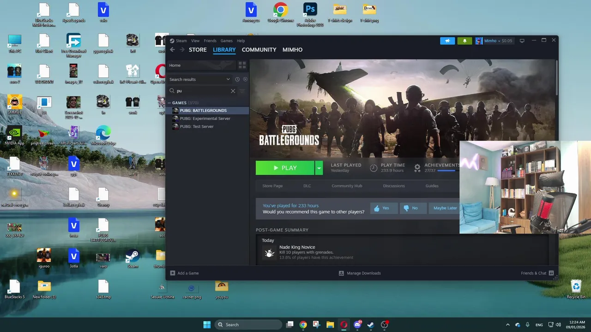Open the Discussions link
Screen dimensions: 591x332
coord(394,186)
